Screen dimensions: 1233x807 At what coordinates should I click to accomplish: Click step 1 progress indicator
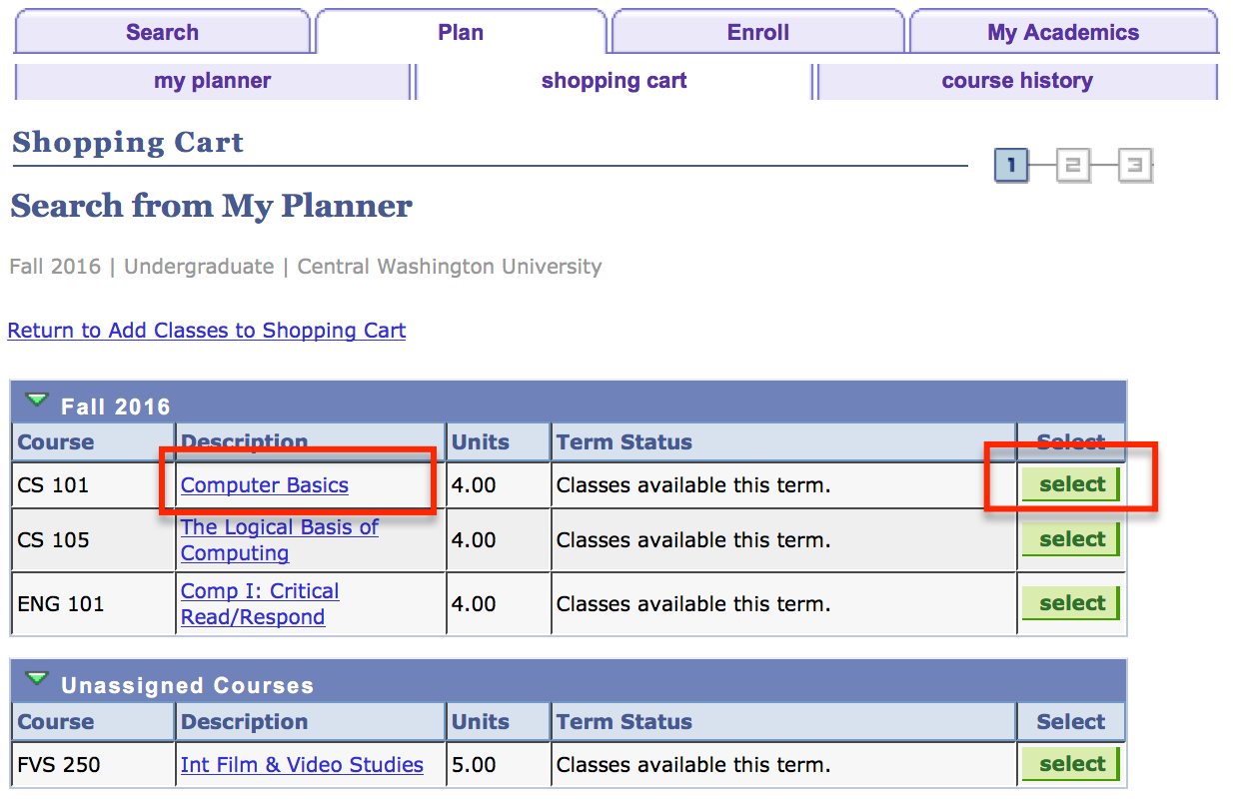pyautogui.click(x=1011, y=166)
